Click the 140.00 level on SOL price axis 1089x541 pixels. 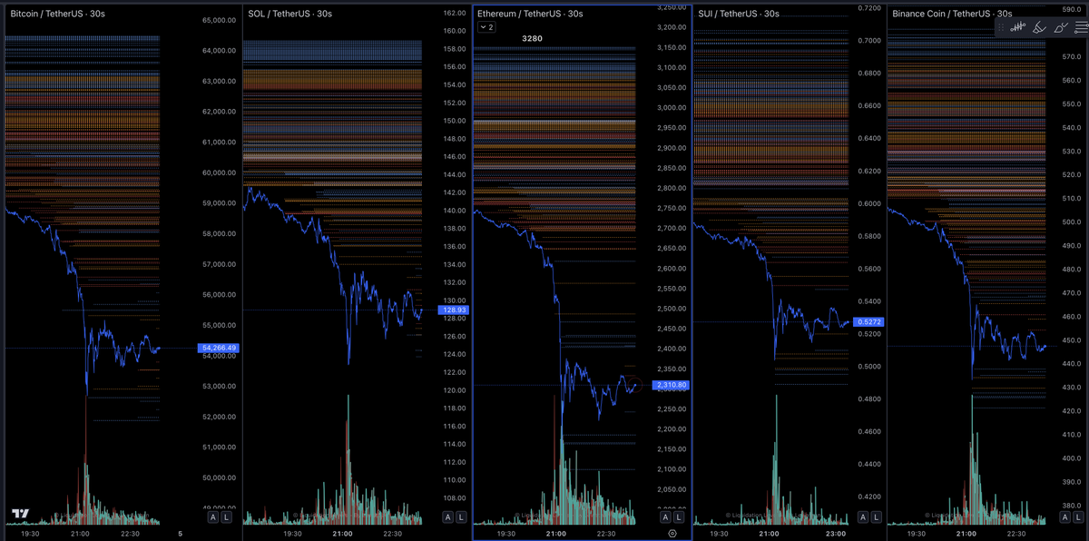point(455,211)
